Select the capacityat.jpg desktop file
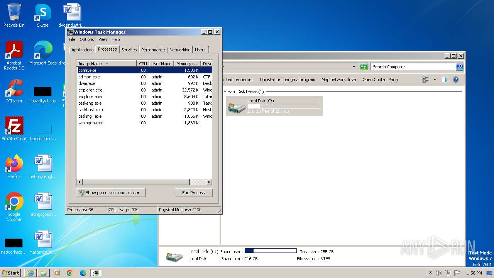The width and height of the screenshot is (494, 278). 42,94
